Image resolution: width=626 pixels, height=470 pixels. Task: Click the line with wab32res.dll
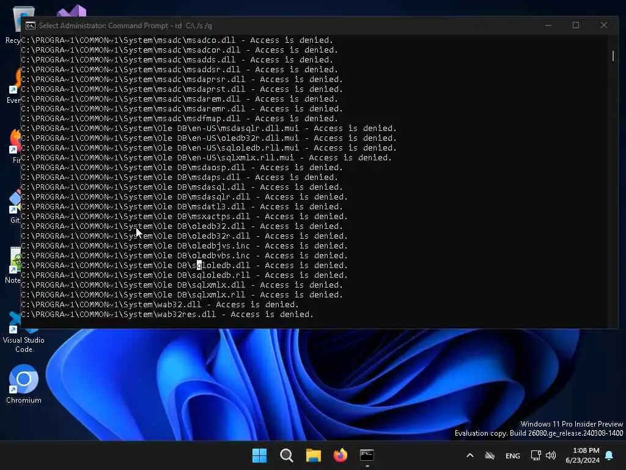pyautogui.click(x=167, y=314)
